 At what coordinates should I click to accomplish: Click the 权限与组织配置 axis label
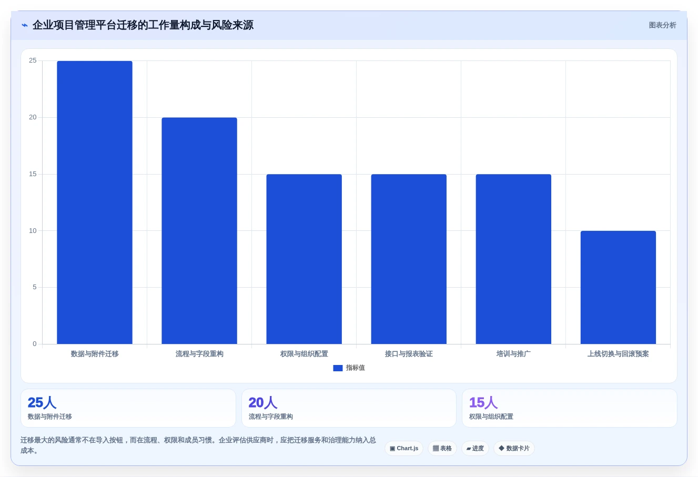304,354
